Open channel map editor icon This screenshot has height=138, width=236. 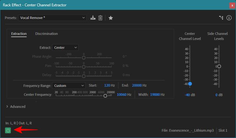coord(221,18)
